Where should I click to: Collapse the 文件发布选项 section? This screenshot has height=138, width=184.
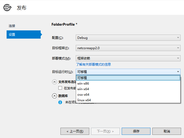point(54,82)
